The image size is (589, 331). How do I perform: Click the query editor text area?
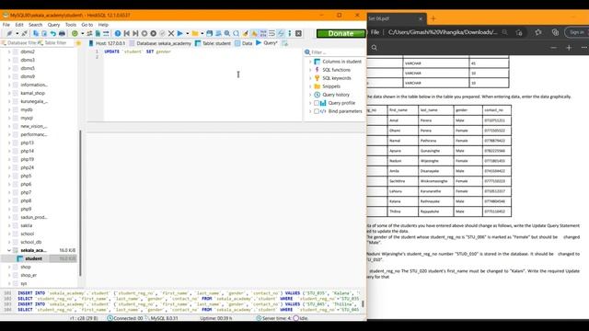[202, 85]
